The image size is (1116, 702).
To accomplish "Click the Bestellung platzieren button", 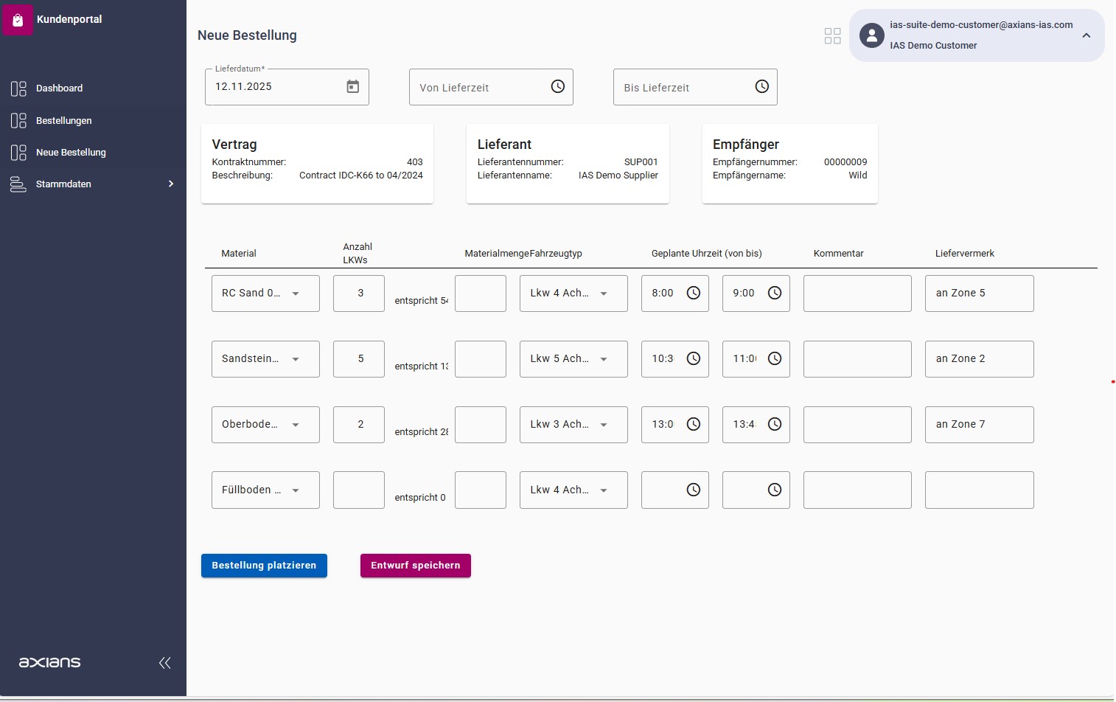I will (264, 566).
